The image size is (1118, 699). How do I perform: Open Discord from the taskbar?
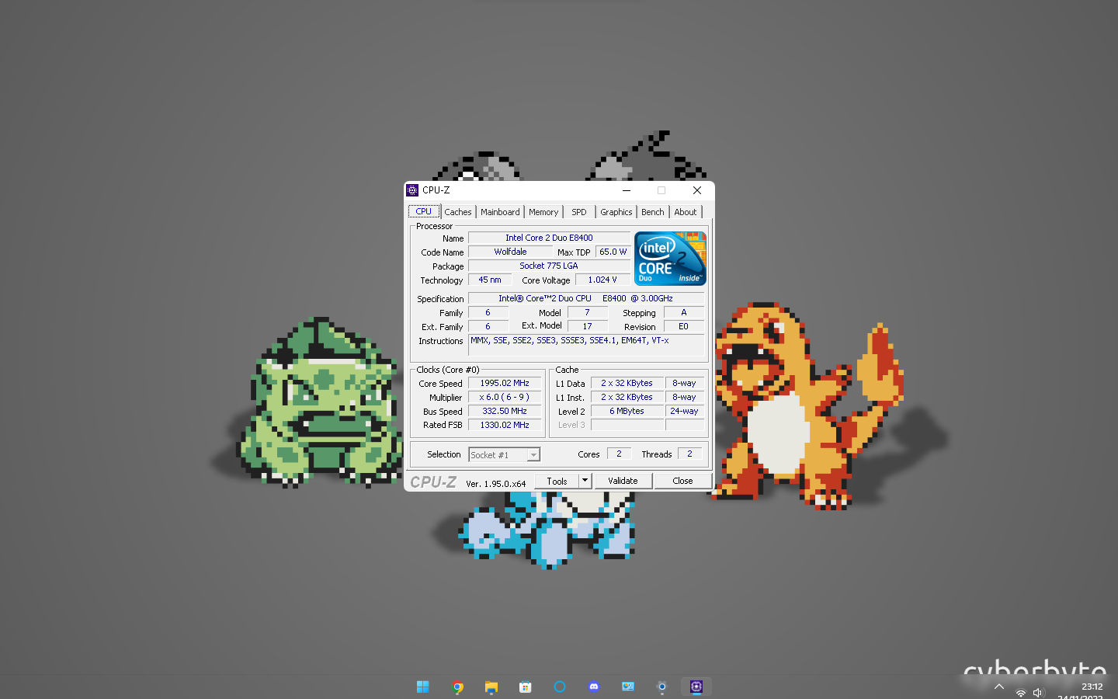[x=594, y=687]
